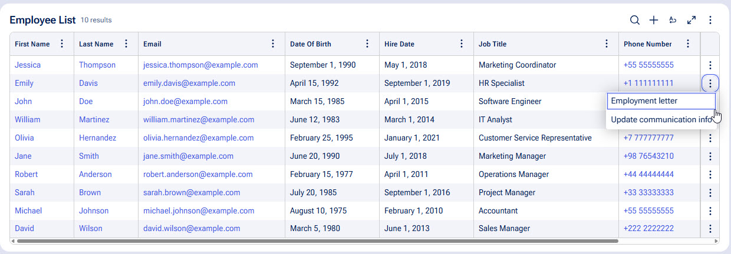The image size is (731, 254).
Task: Toggle text wrap icon in toolbar
Action: click(673, 20)
